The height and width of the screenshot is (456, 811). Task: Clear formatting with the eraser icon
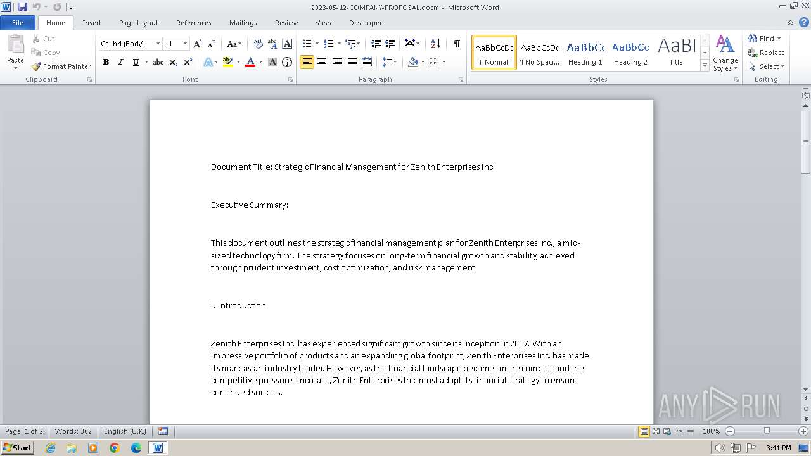pos(258,44)
